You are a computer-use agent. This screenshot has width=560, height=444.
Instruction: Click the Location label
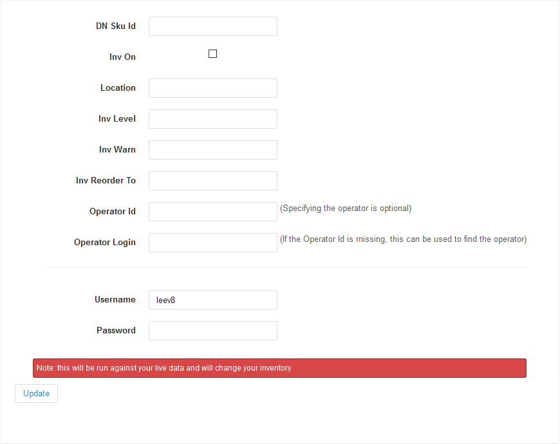[x=118, y=88]
